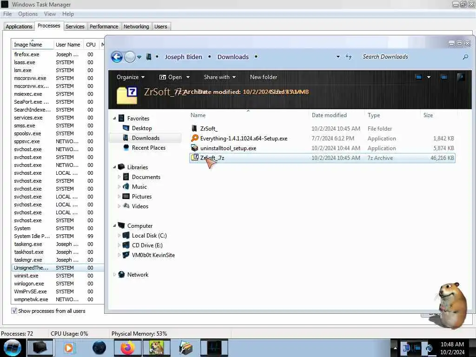Select Recent Places in Favorites
This screenshot has height=357, width=476.
click(x=148, y=147)
